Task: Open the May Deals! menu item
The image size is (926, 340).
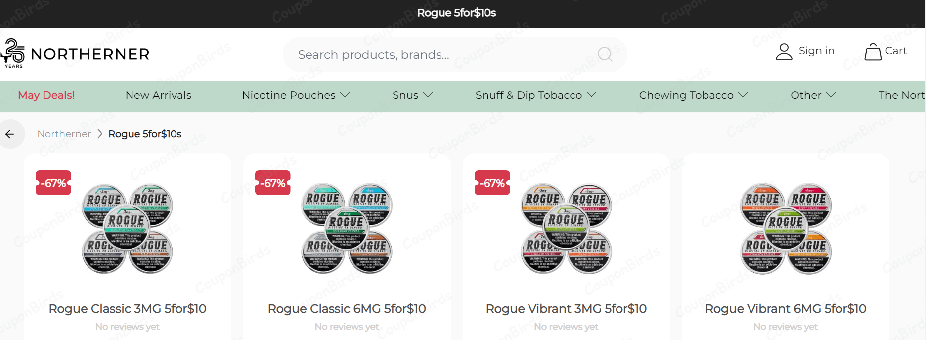Action: [x=46, y=95]
